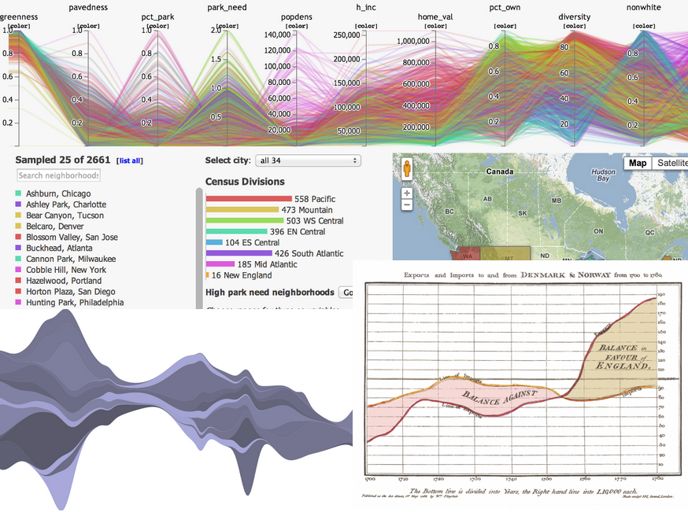Select the yellow Mountain division bar
The image size is (688, 512).
point(242,210)
